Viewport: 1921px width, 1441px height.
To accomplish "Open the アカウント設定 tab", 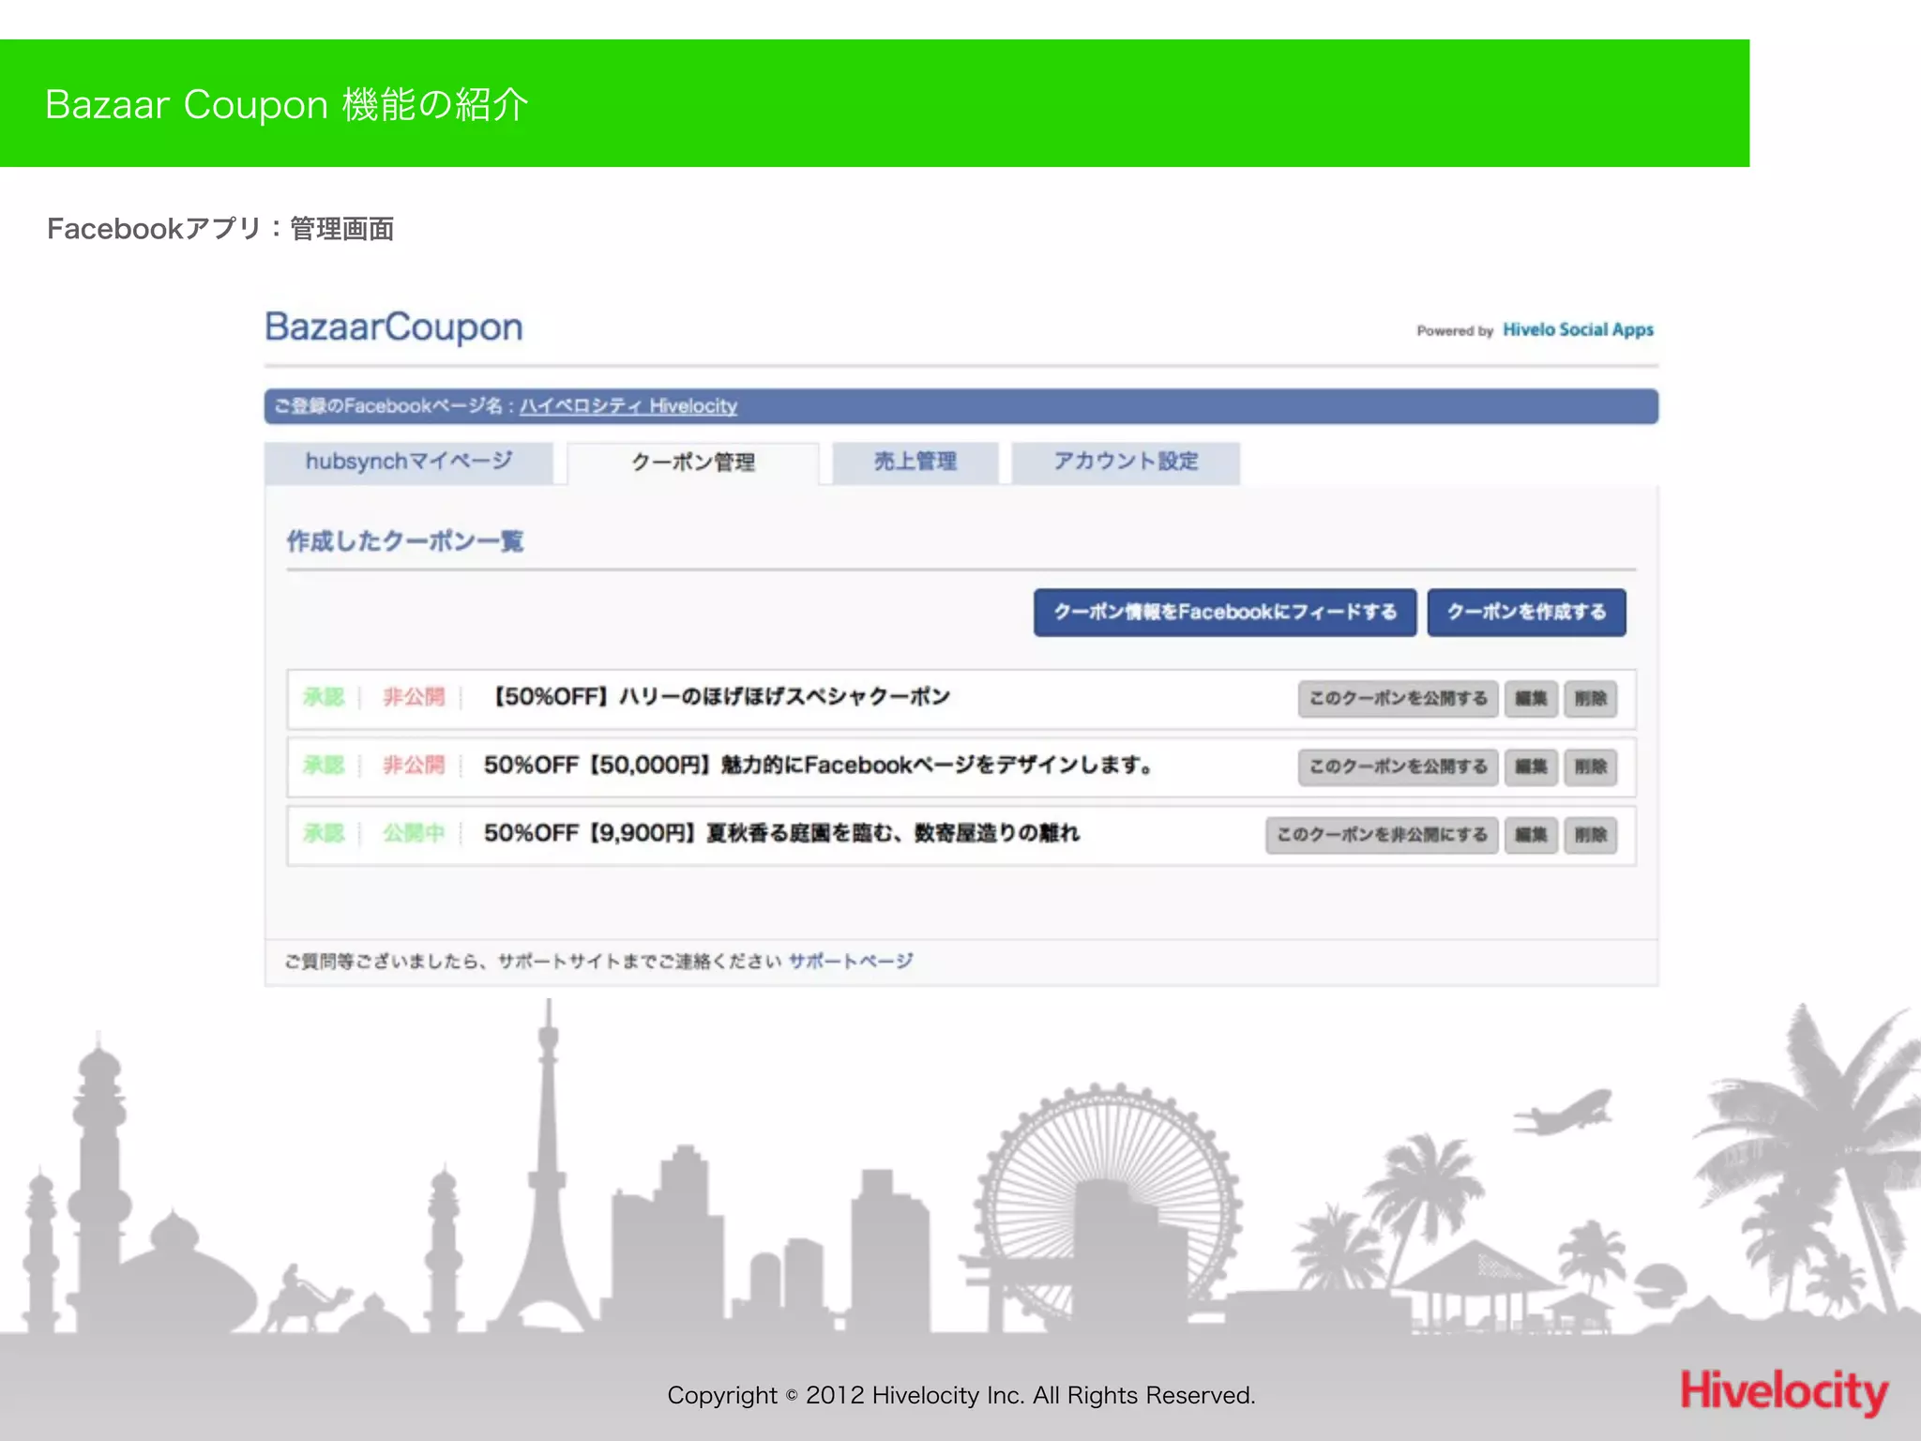I will pos(1126,463).
